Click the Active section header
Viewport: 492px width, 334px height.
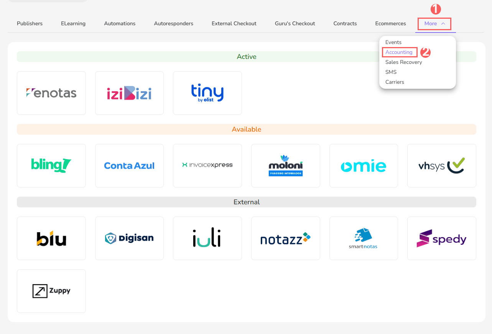[247, 57]
